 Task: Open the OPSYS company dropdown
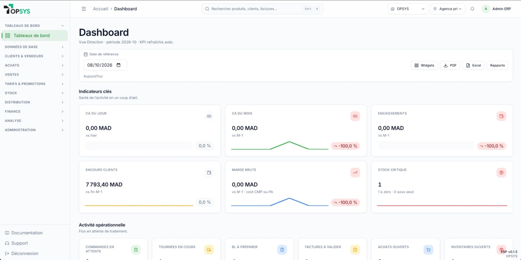pos(408,9)
